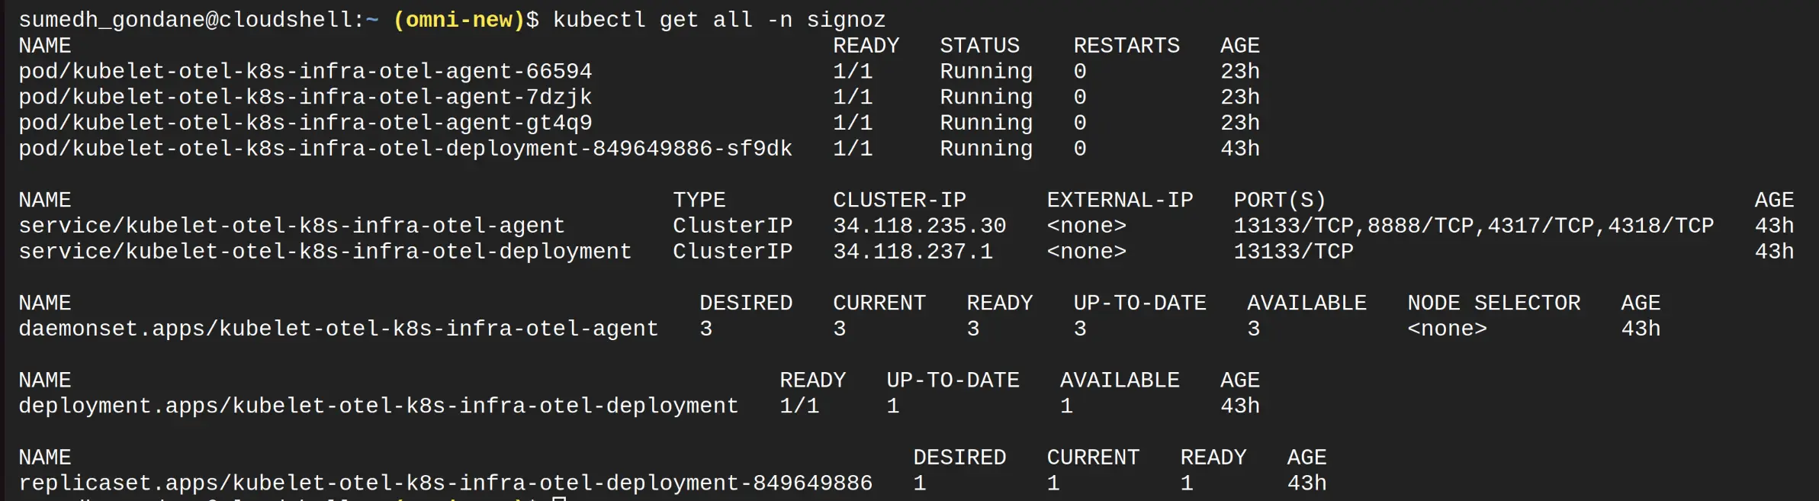This screenshot has height=501, width=1819.
Task: Click the '43h' age of sf9dk pod
Action: [x=1240, y=149]
